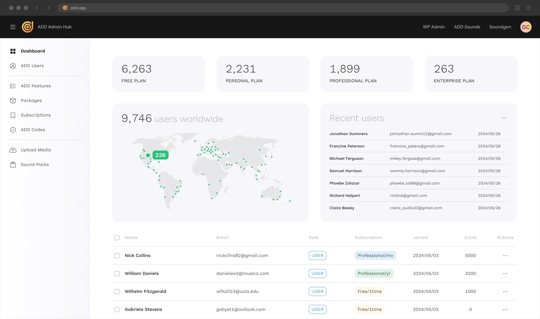540x319 pixels.
Task: Open Sound Packs via the speaker icon
Action: point(13,164)
